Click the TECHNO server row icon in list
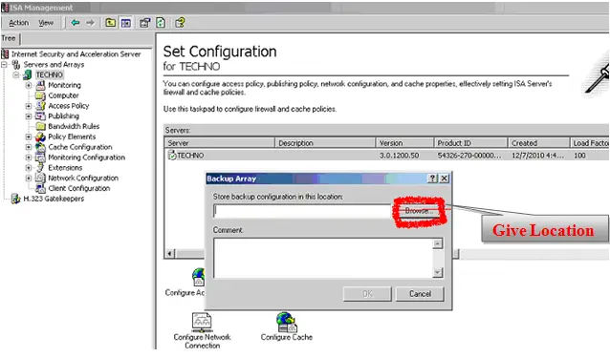 click(172, 156)
